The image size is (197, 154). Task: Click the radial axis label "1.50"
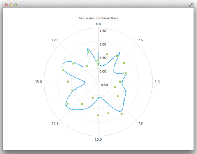coord(103,31)
